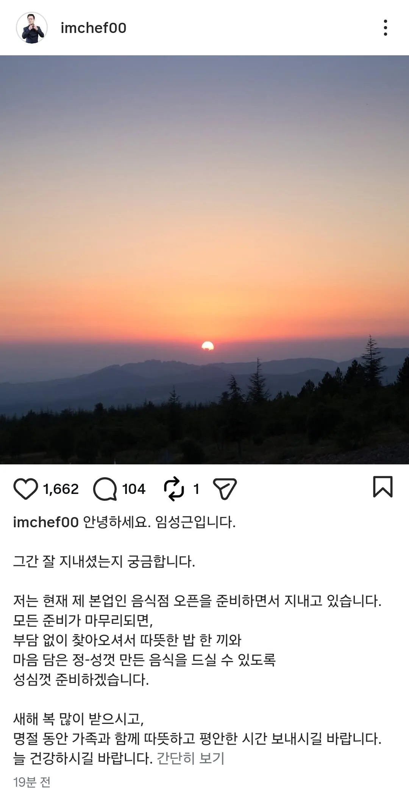View the 1,662 likes list
Viewport: 409px width, 800px height.
(61, 489)
